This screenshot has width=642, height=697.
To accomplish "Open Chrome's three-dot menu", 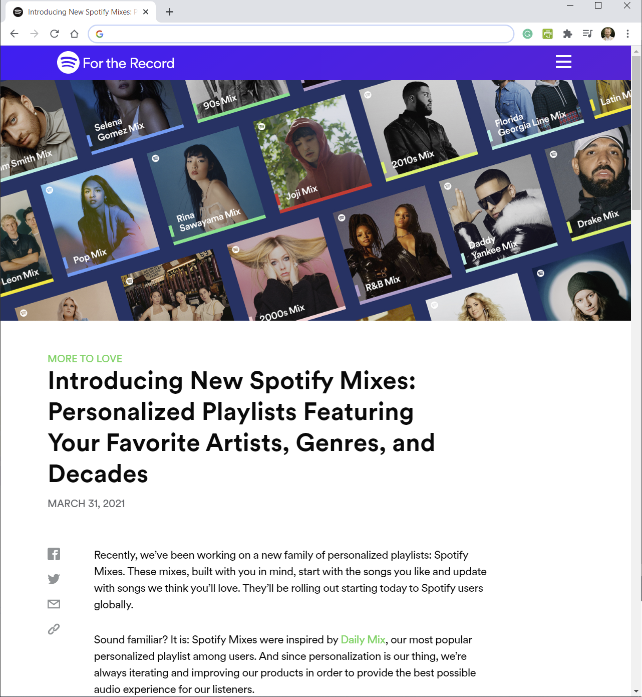I will (x=627, y=34).
